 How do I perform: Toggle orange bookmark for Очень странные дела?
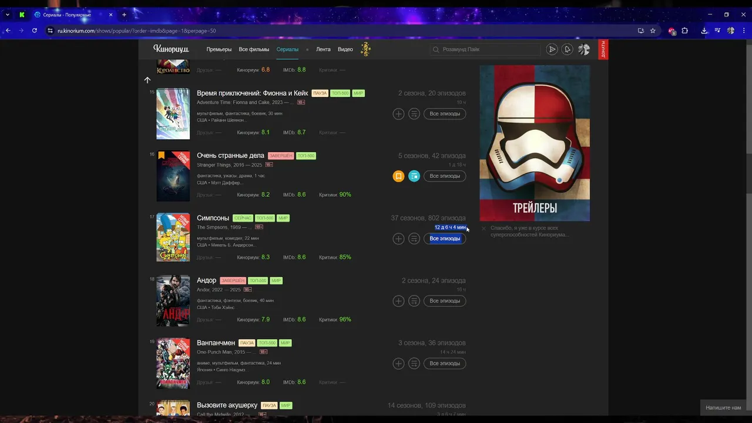point(398,176)
